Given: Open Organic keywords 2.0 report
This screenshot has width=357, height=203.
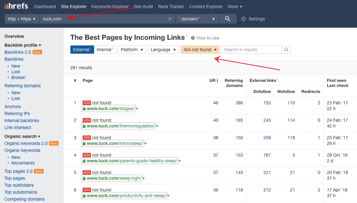Looking at the screenshot, I should (x=26, y=143).
